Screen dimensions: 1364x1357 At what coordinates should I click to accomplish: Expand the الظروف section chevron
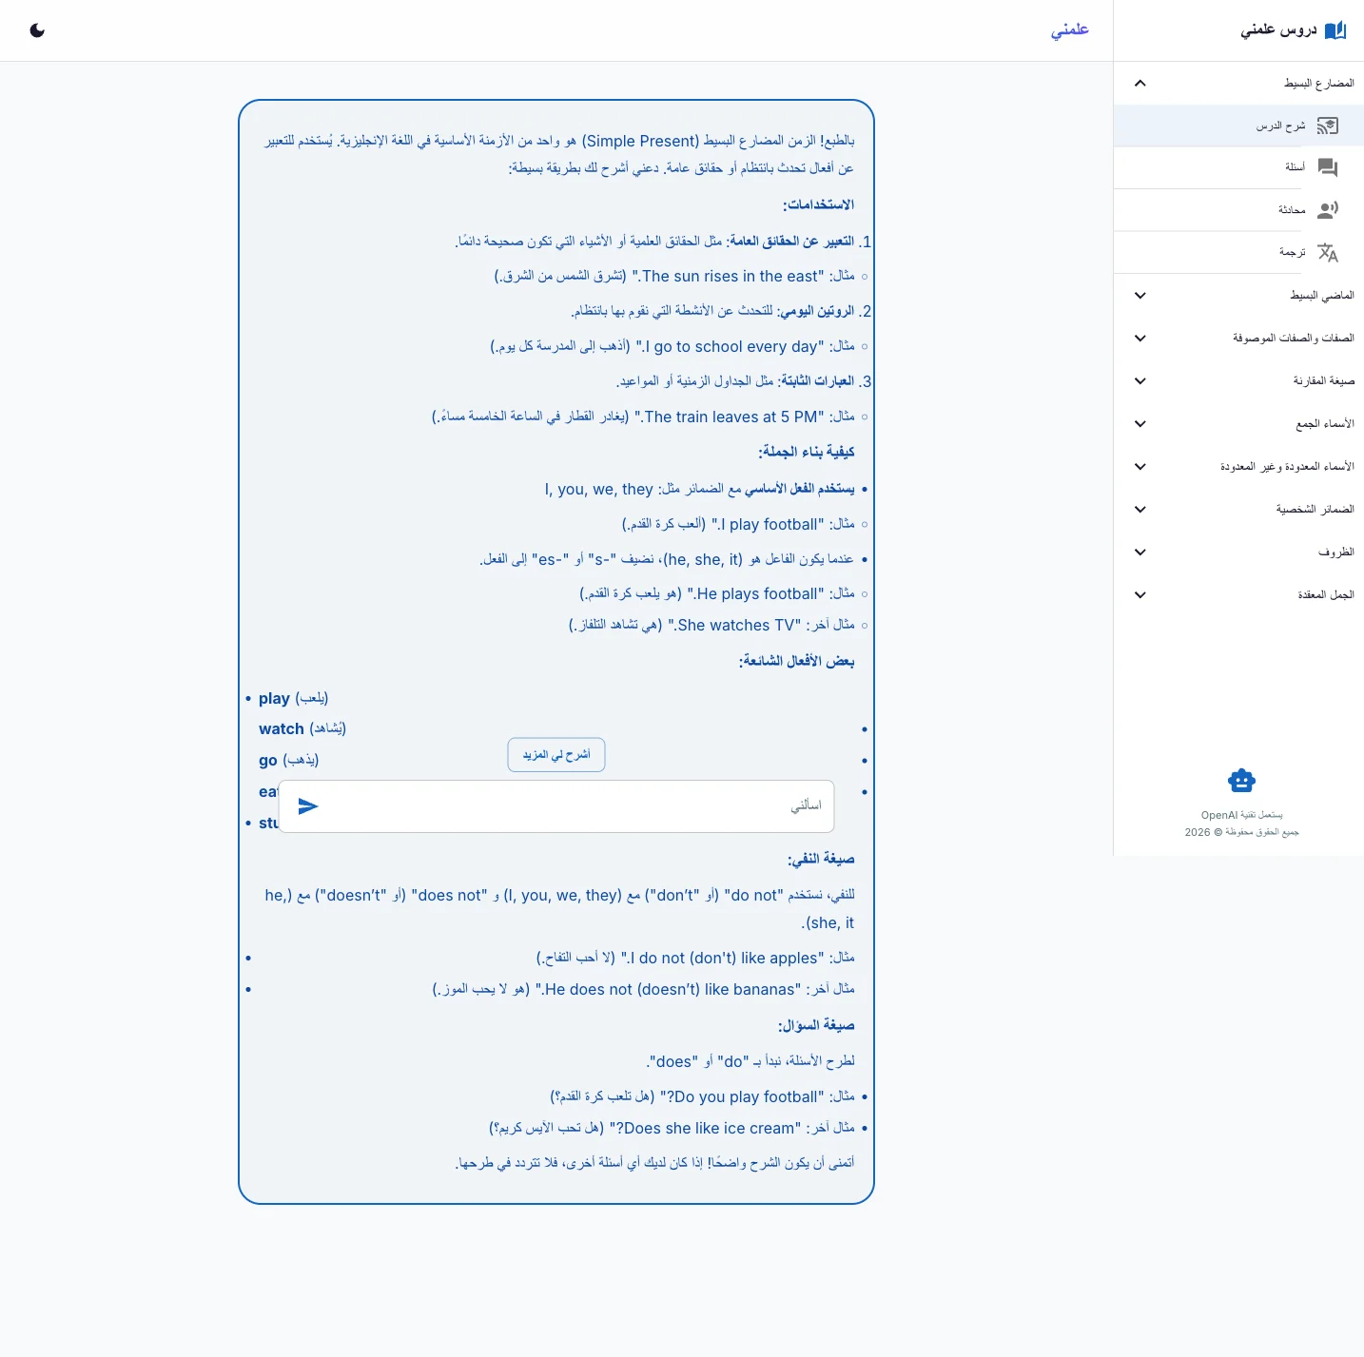1140,552
